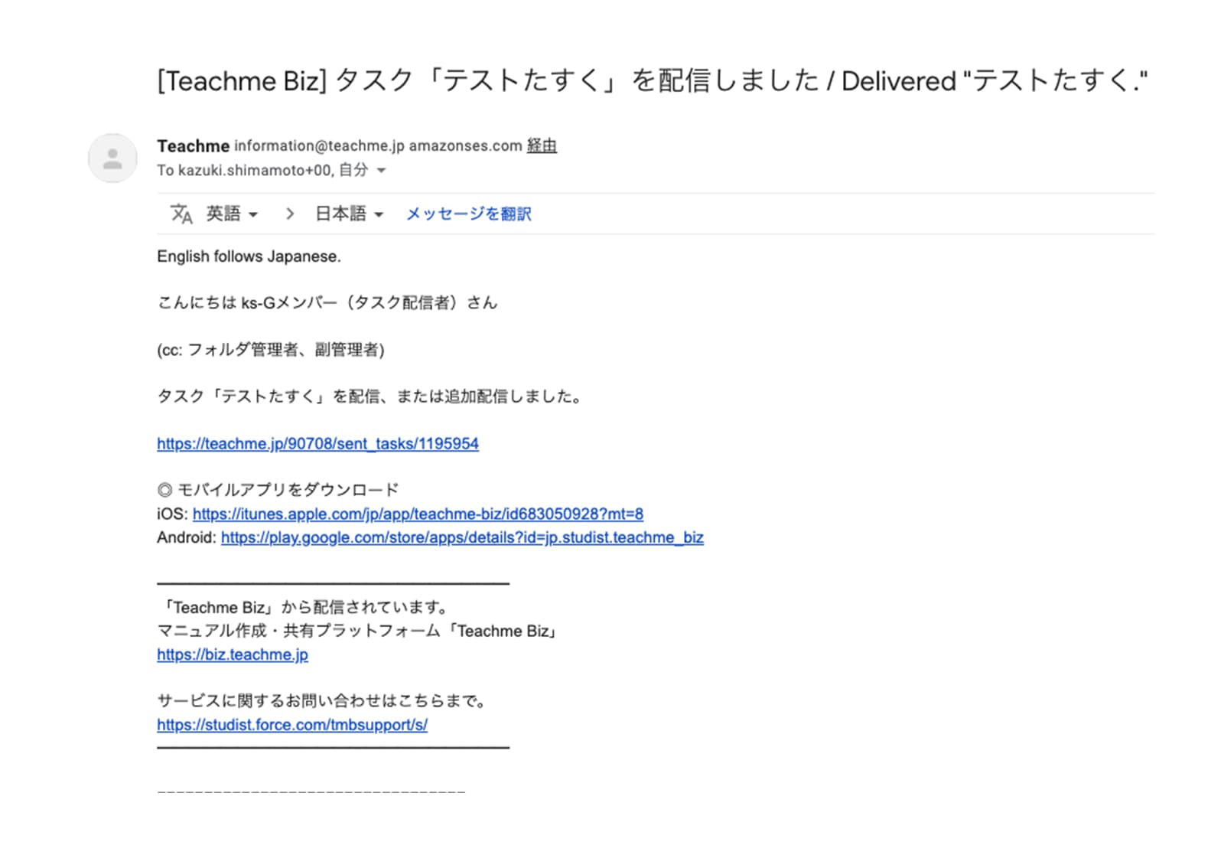
Task: Open the iOS iTunes app link
Action: tap(418, 514)
